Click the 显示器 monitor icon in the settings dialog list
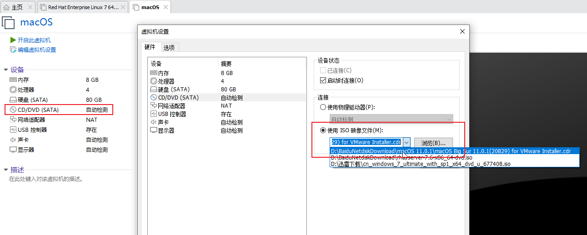587x235 pixels. (154, 130)
